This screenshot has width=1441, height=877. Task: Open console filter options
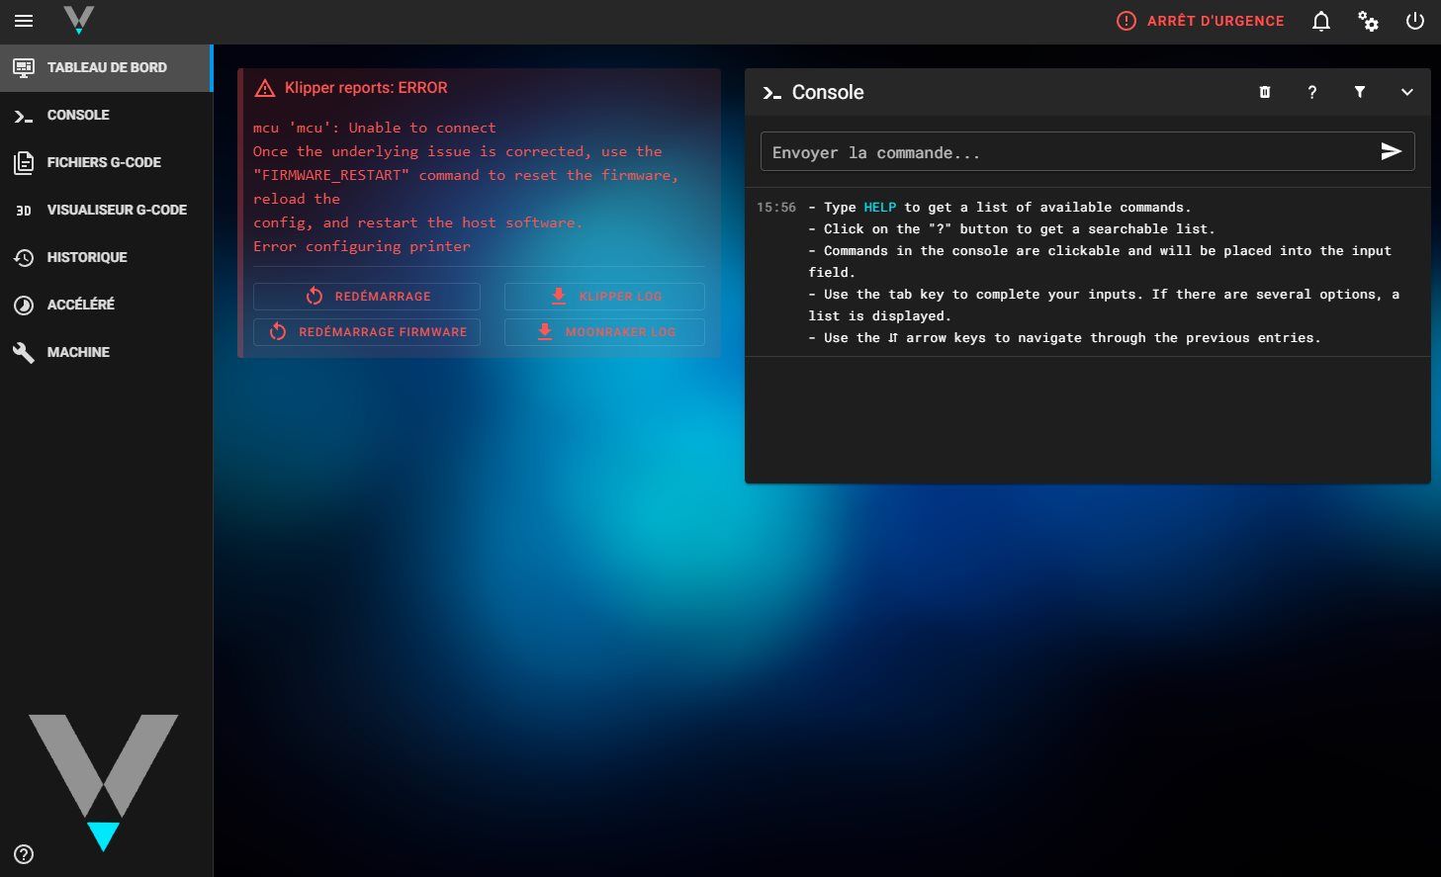[1360, 92]
